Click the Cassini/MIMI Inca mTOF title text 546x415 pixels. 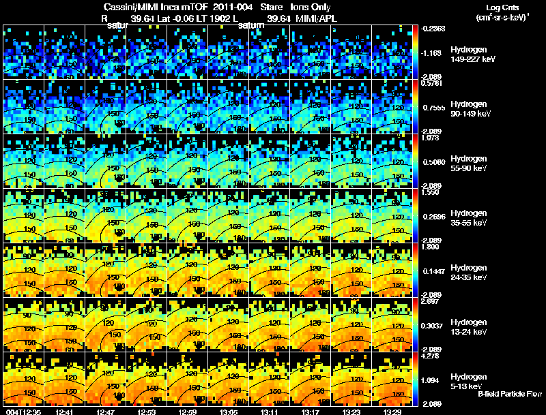click(x=156, y=7)
